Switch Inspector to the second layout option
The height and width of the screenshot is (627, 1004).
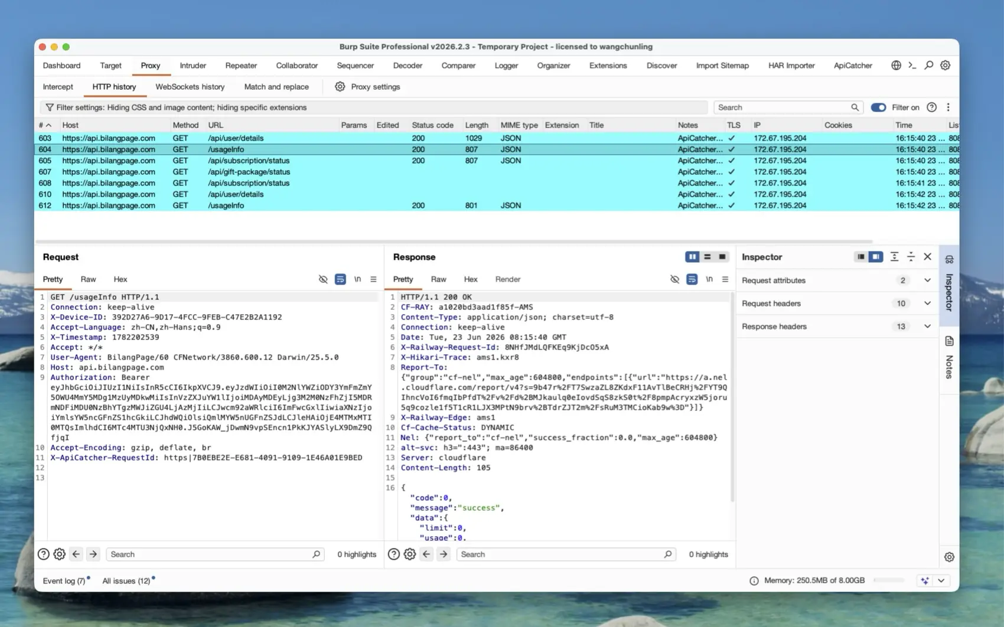[x=876, y=257]
